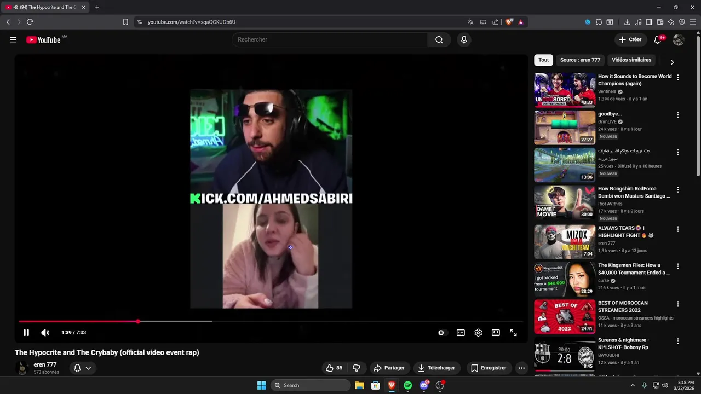
Task: Open the browser main hamburger menu
Action: click(693, 22)
